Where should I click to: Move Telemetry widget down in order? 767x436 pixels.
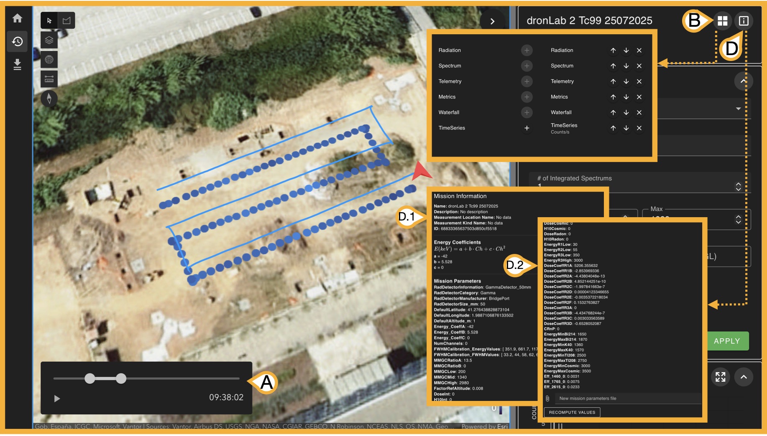click(x=626, y=81)
